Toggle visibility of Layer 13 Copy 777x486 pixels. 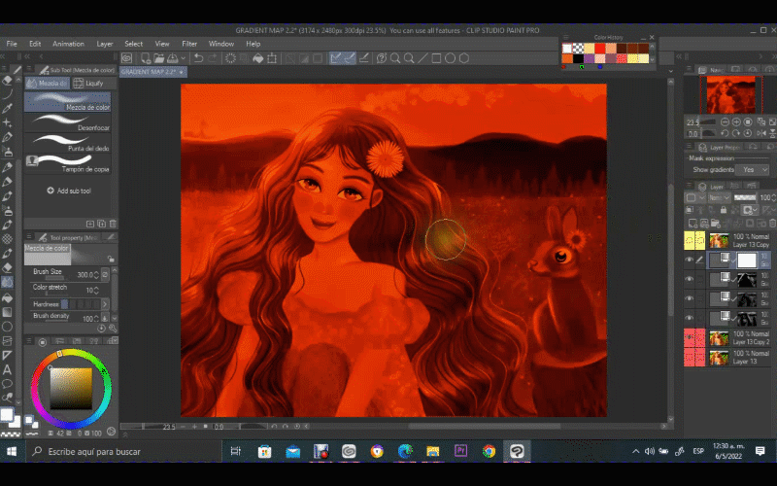click(x=690, y=240)
